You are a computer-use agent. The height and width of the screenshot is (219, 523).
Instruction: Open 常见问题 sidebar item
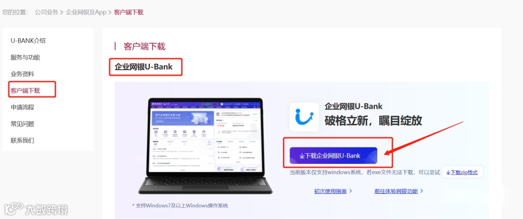coord(22,124)
